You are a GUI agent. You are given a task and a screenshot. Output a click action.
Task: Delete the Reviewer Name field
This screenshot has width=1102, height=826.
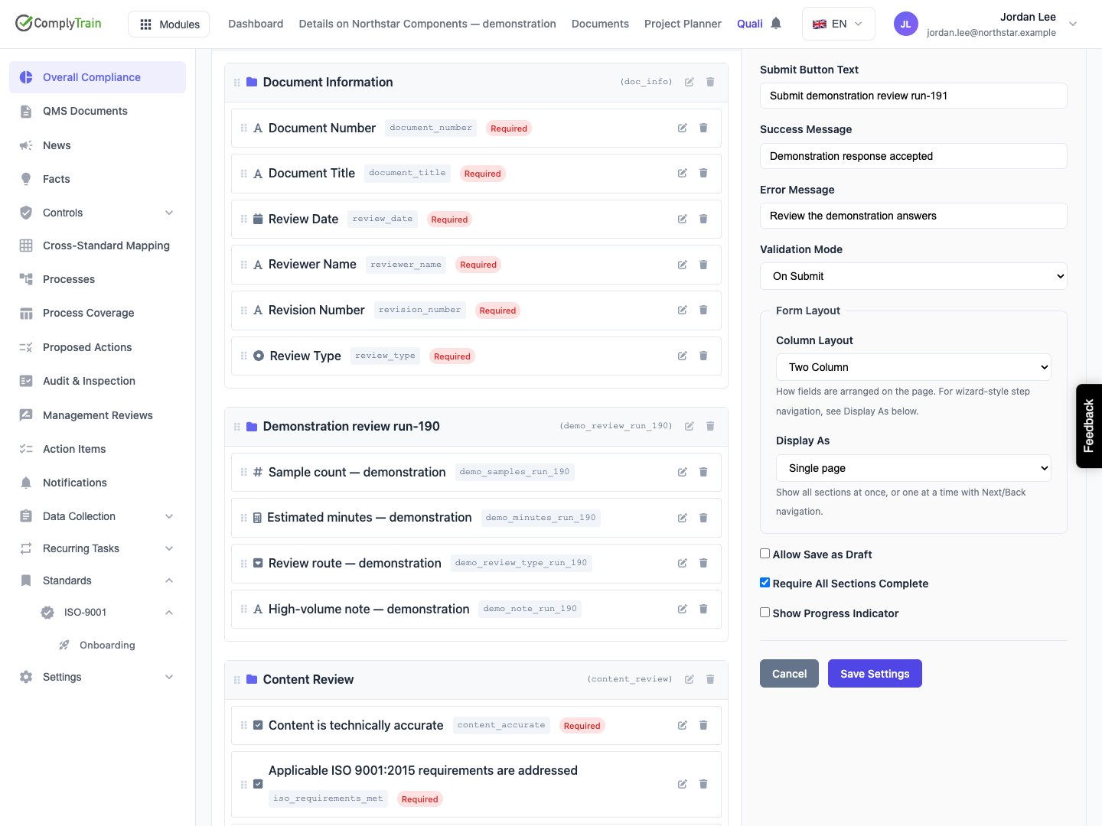point(703,265)
